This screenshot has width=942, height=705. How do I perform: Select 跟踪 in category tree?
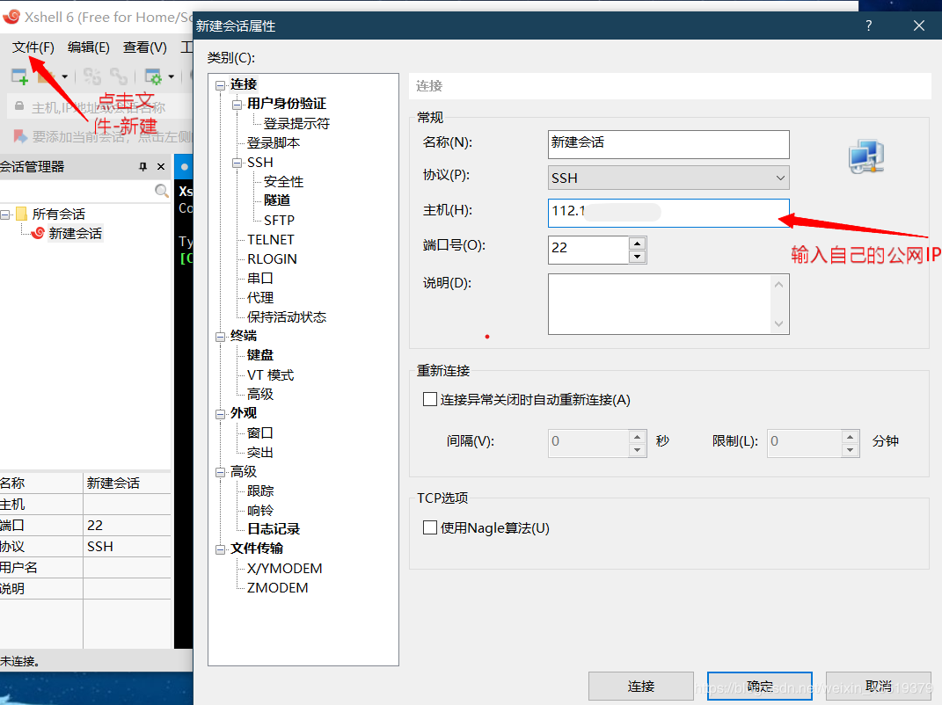[x=260, y=491]
